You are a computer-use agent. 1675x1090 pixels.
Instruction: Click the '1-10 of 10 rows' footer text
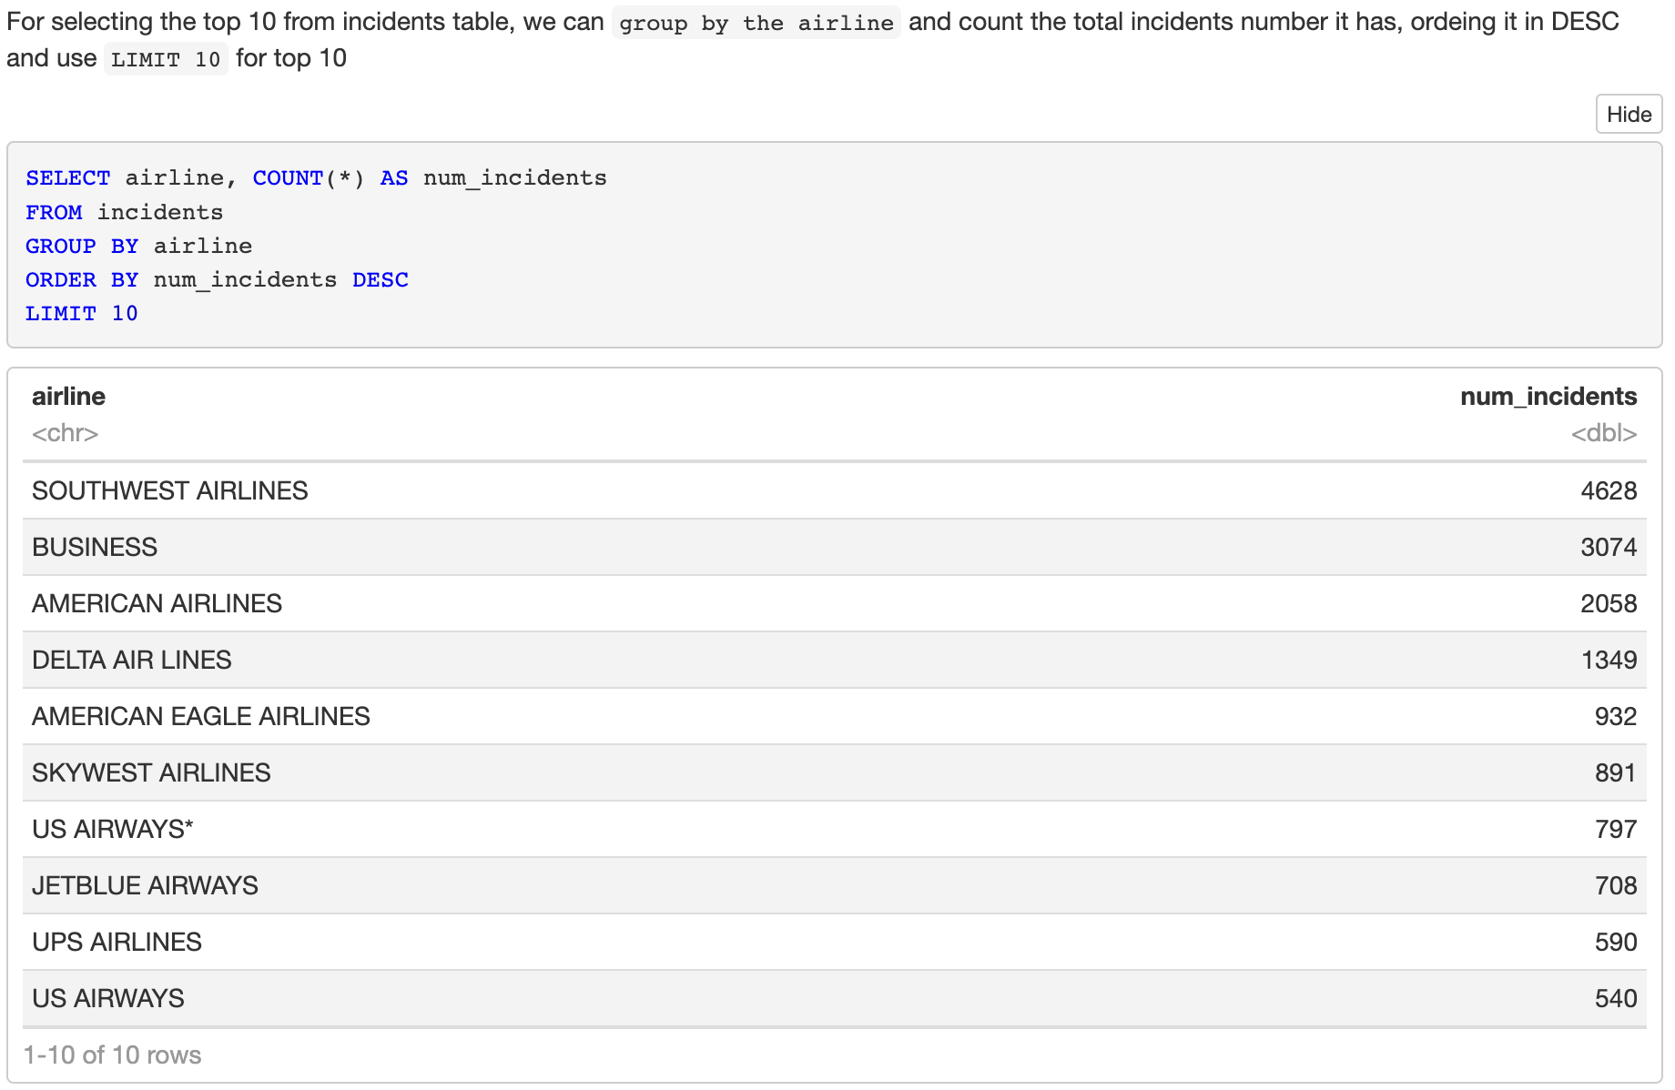point(112,1055)
